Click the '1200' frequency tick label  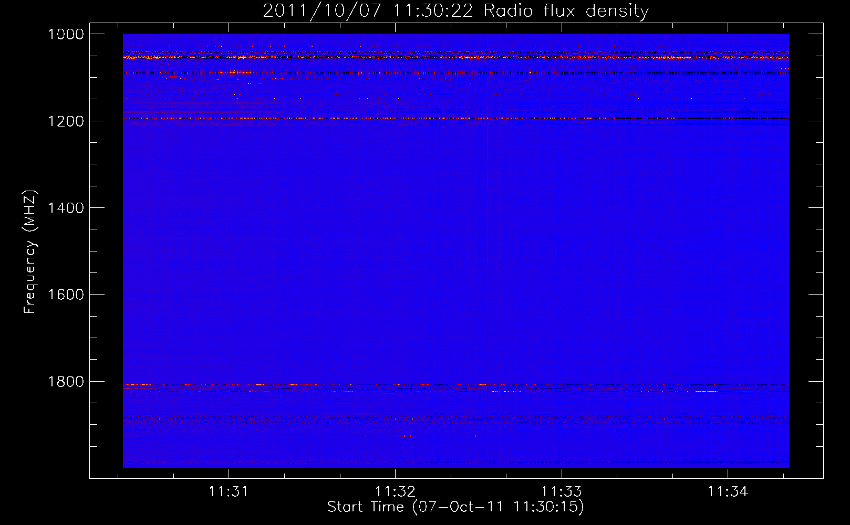(x=66, y=121)
